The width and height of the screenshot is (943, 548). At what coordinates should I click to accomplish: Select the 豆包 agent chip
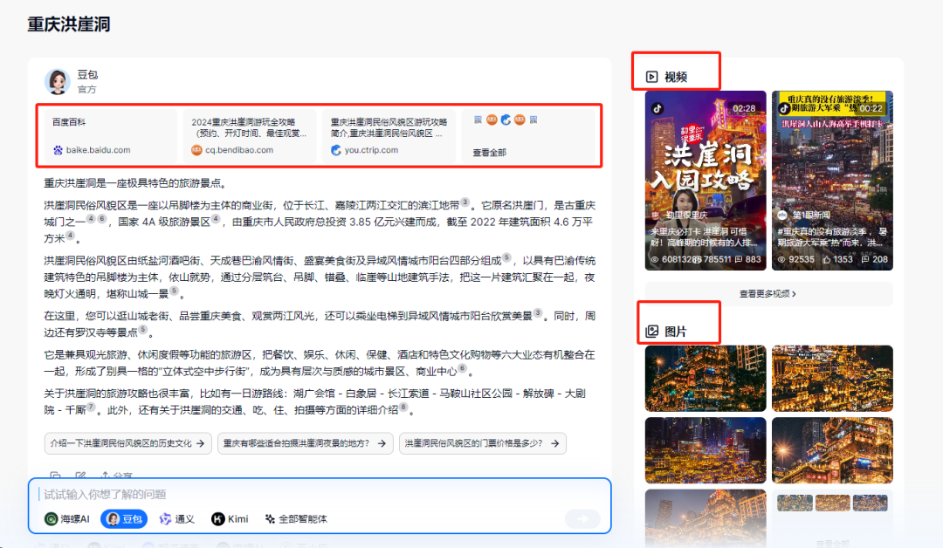tap(124, 519)
